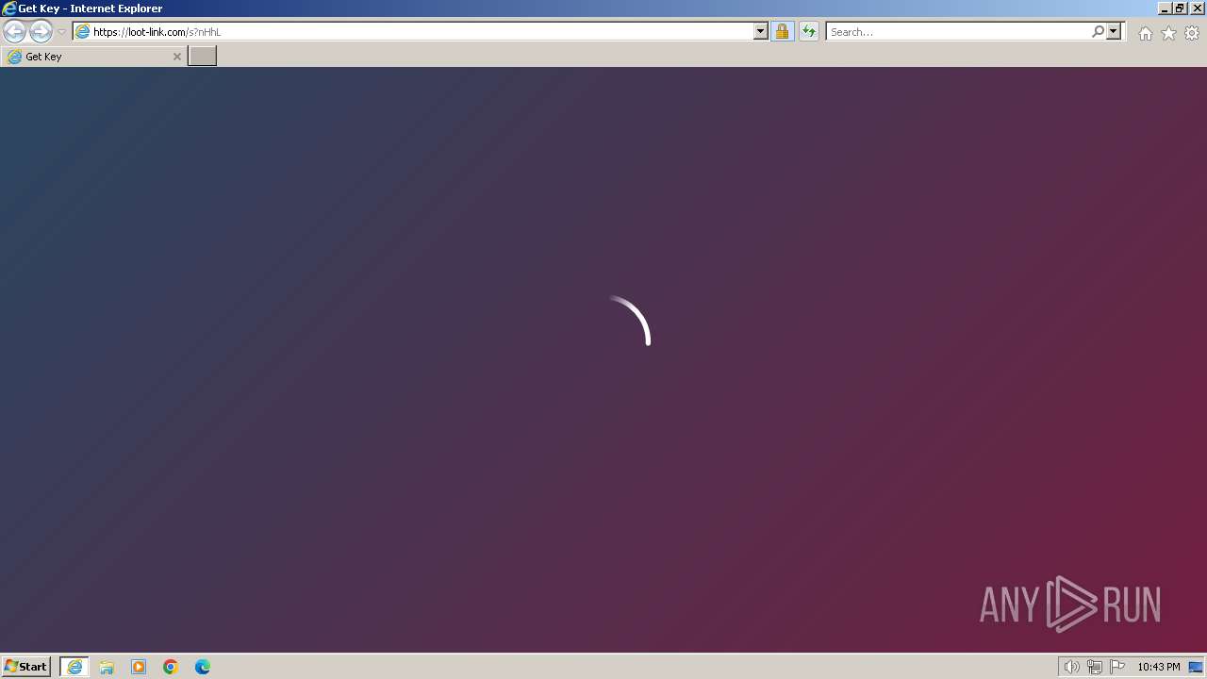Open the recent pages dropdown arrow

click(61, 31)
